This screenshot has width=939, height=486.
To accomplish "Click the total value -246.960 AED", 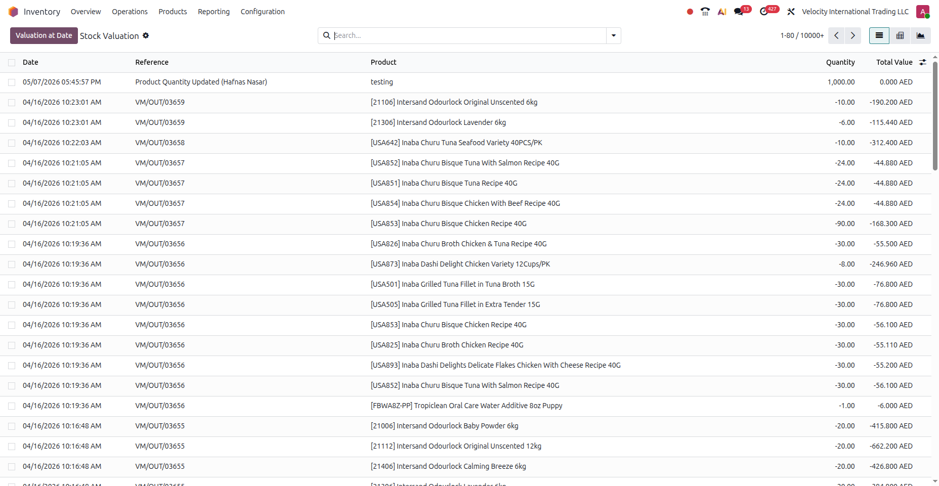I will [891, 264].
